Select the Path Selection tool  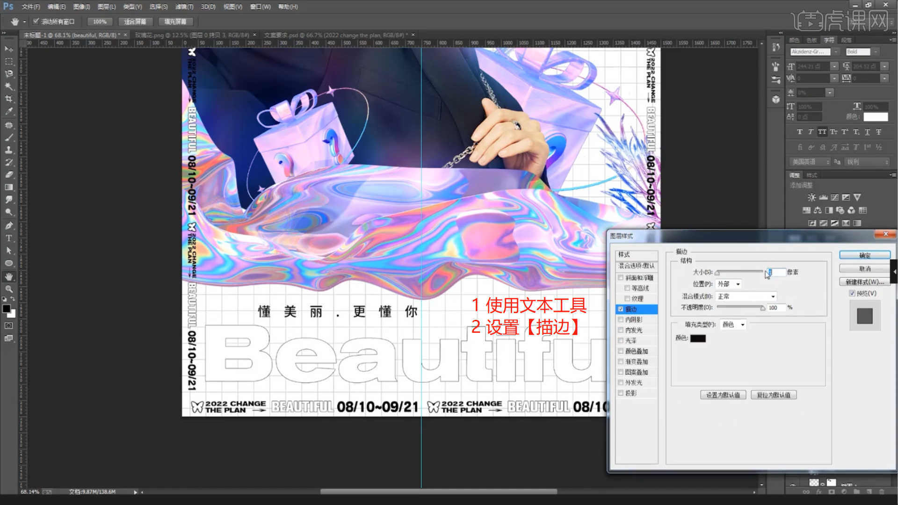pyautogui.click(x=9, y=251)
